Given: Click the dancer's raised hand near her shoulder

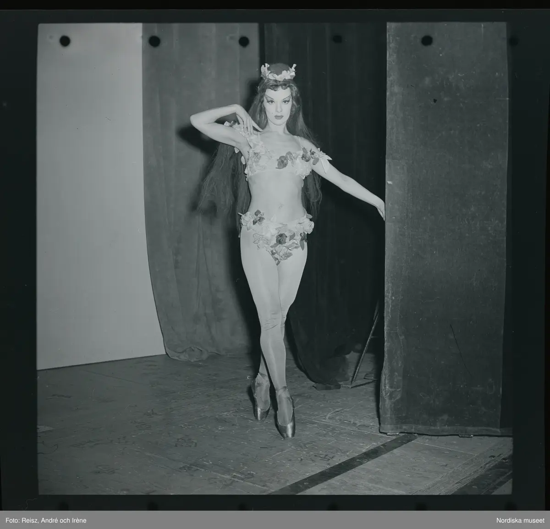Looking at the screenshot, I should [x=242, y=123].
